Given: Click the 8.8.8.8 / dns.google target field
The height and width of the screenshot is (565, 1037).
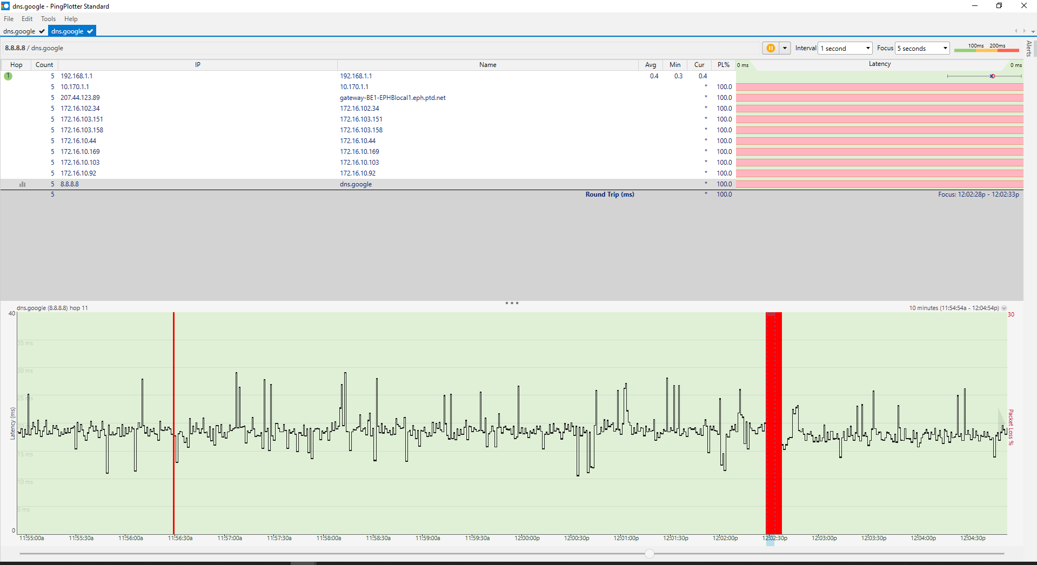Looking at the screenshot, I should [35, 48].
